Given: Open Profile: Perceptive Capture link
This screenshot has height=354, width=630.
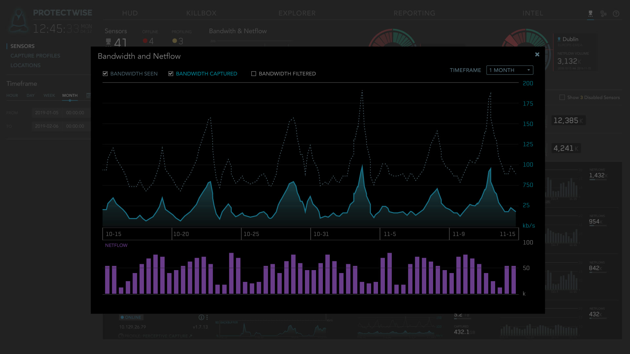Looking at the screenshot, I should click(155, 336).
